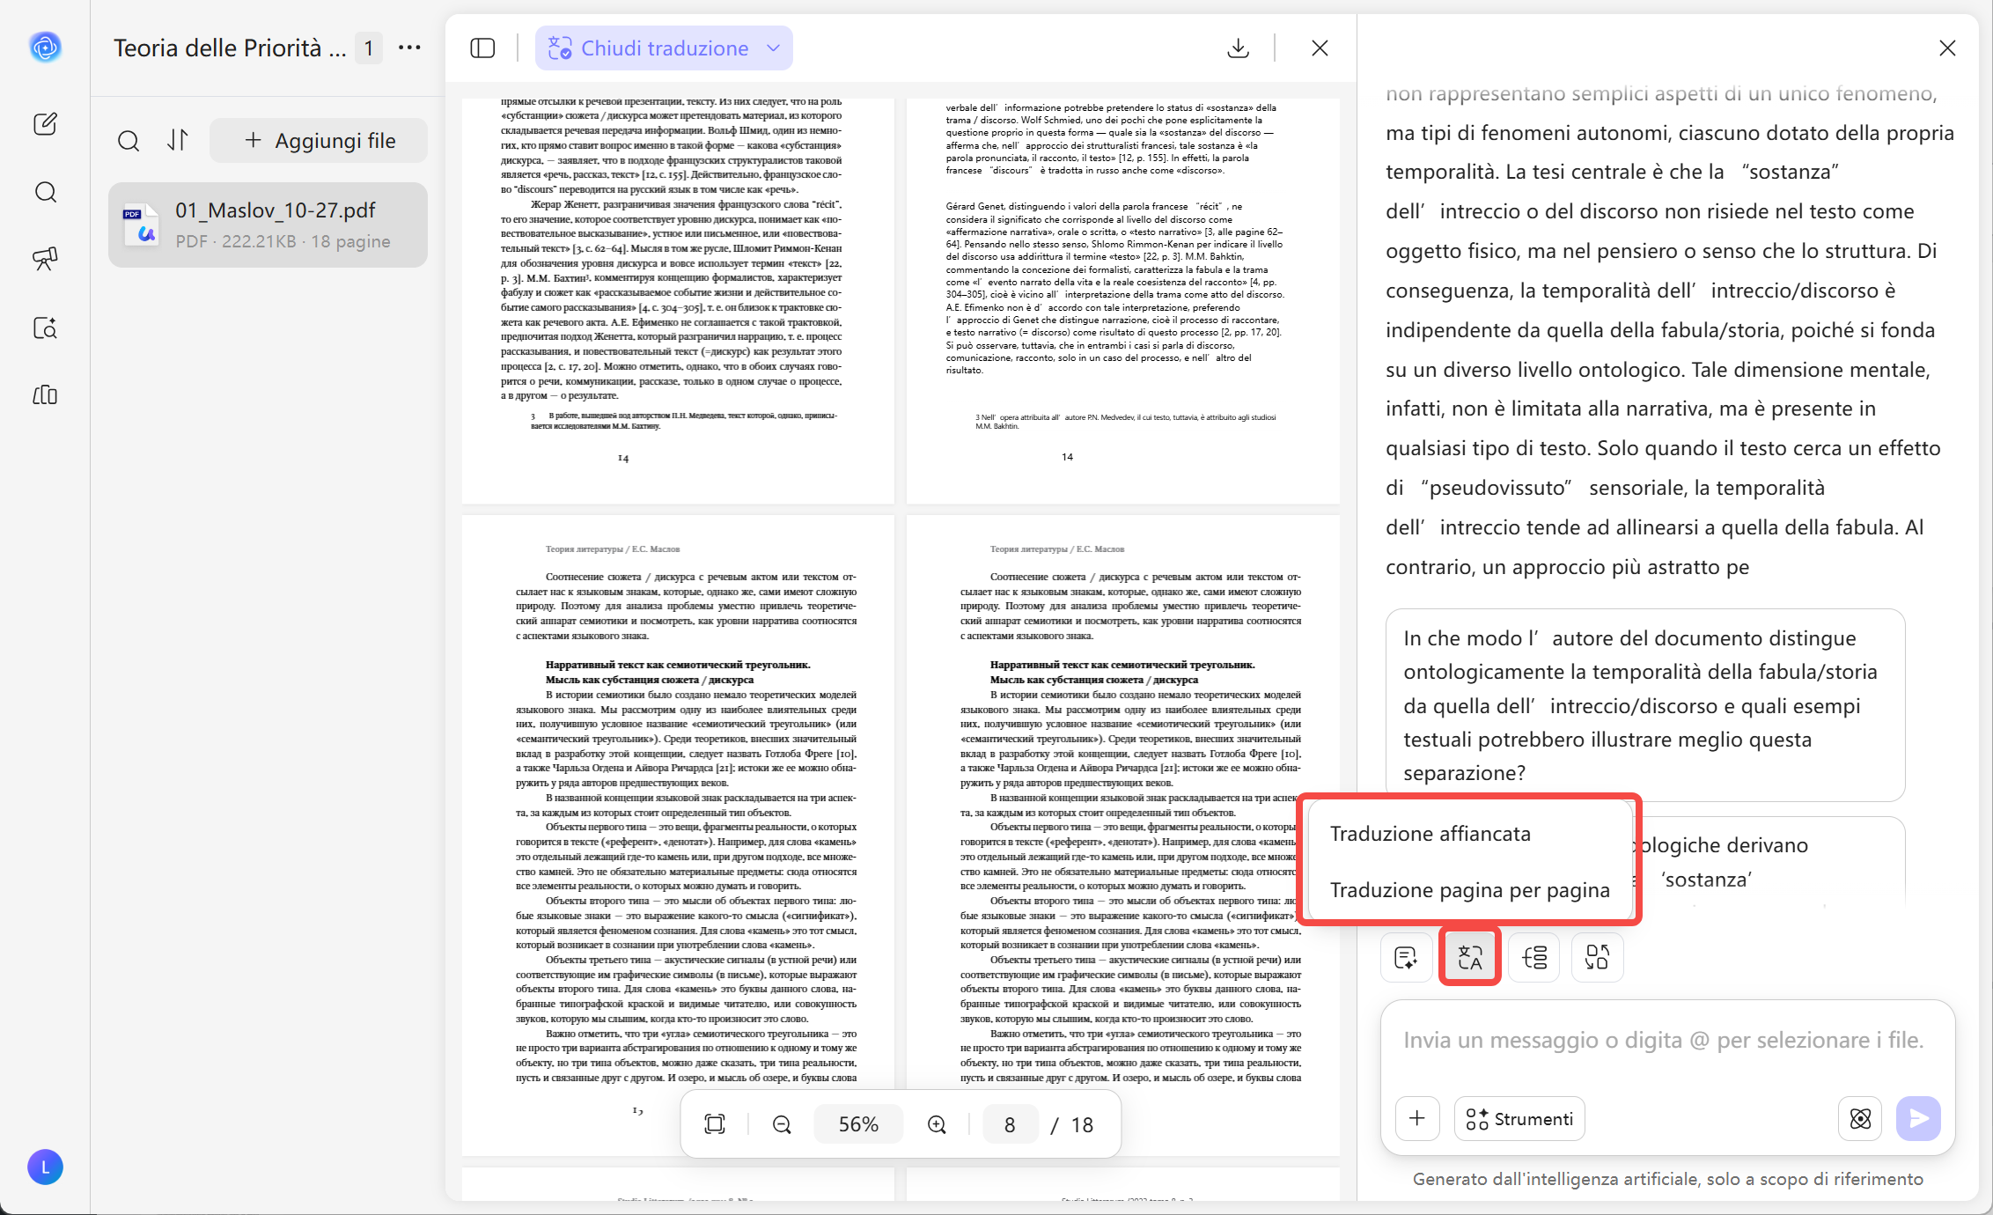Enable deep thinking atom toggle near send button
Viewport: 1993px width, 1215px height.
pos(1860,1118)
